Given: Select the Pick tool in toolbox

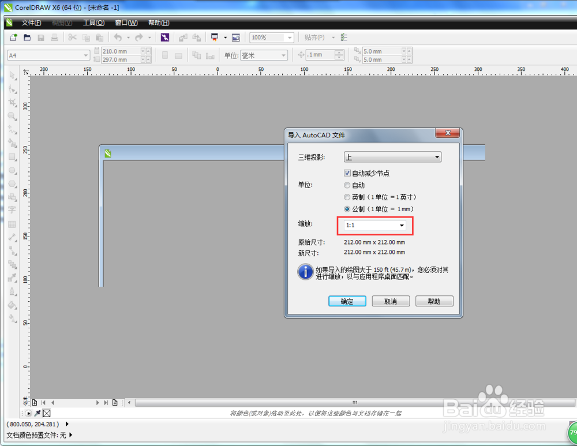Looking at the screenshot, I should [13, 76].
